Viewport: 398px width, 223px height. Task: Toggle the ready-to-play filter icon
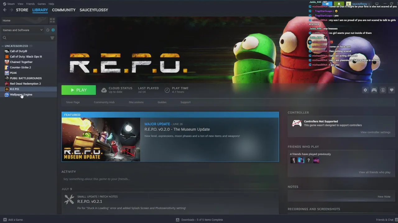pyautogui.click(x=53, y=30)
